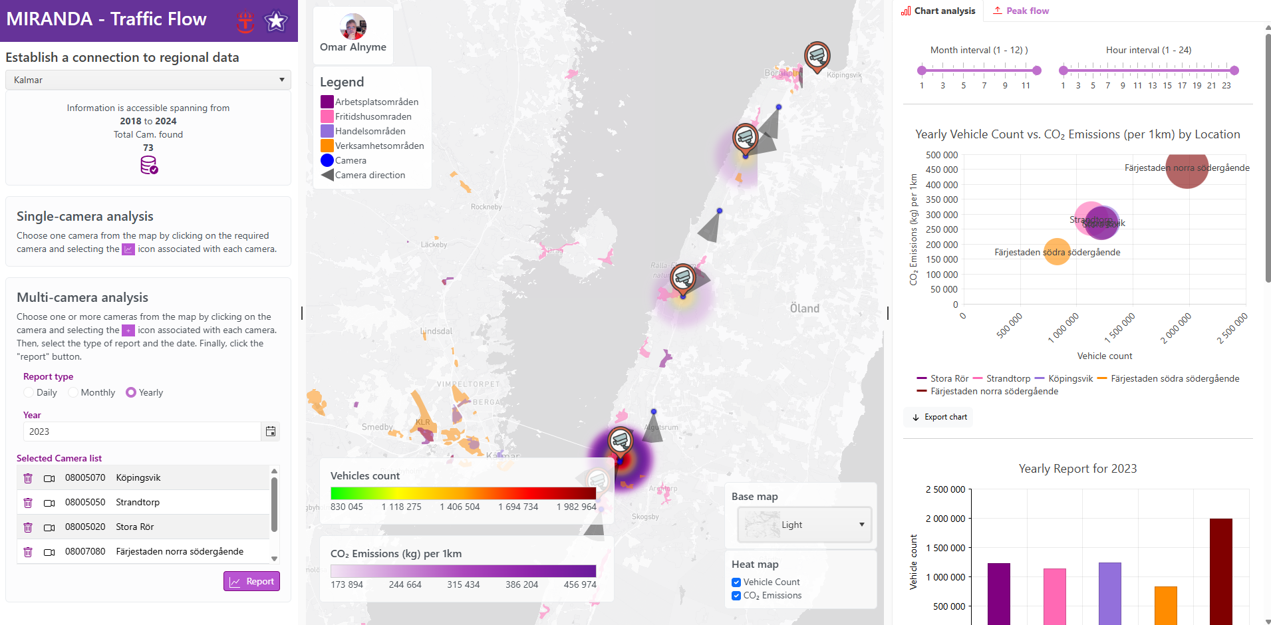Click Färjestaden södra södergående orange bubble
Viewport: 1271px width, 625px height.
(x=1057, y=252)
